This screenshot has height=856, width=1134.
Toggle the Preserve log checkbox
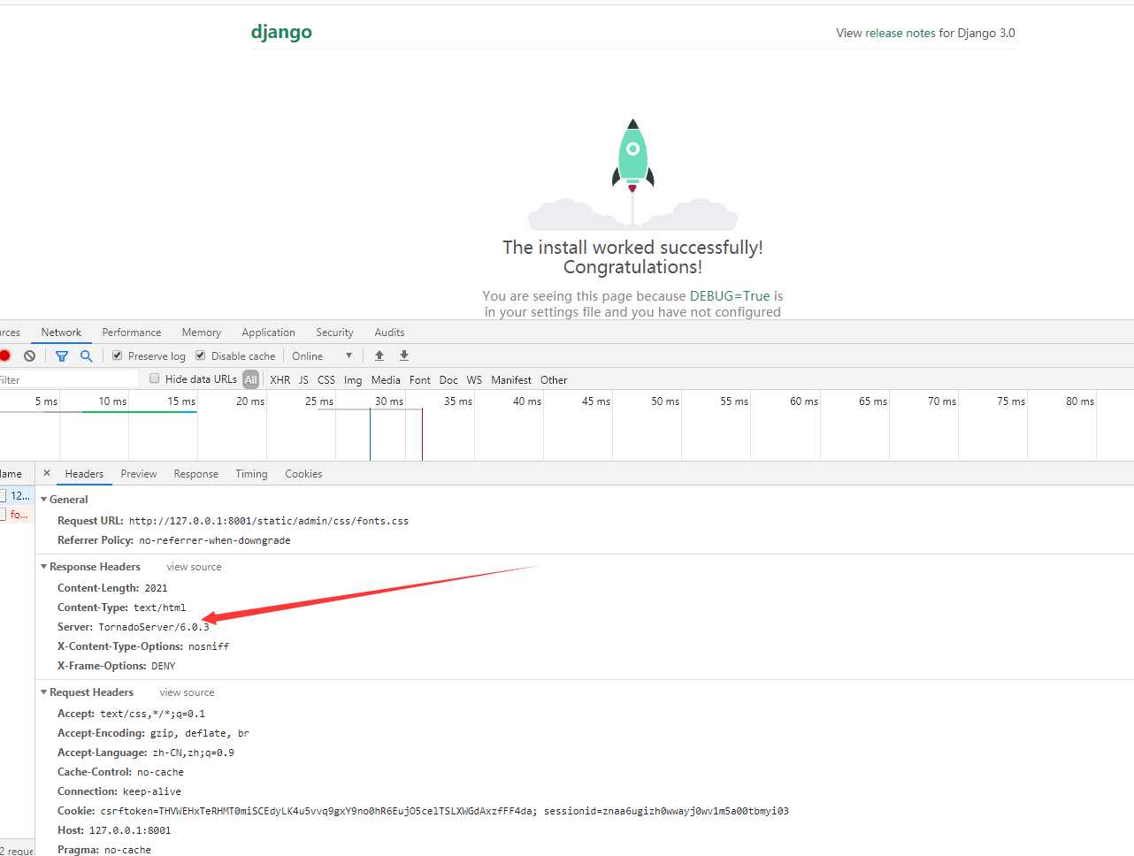click(x=117, y=355)
